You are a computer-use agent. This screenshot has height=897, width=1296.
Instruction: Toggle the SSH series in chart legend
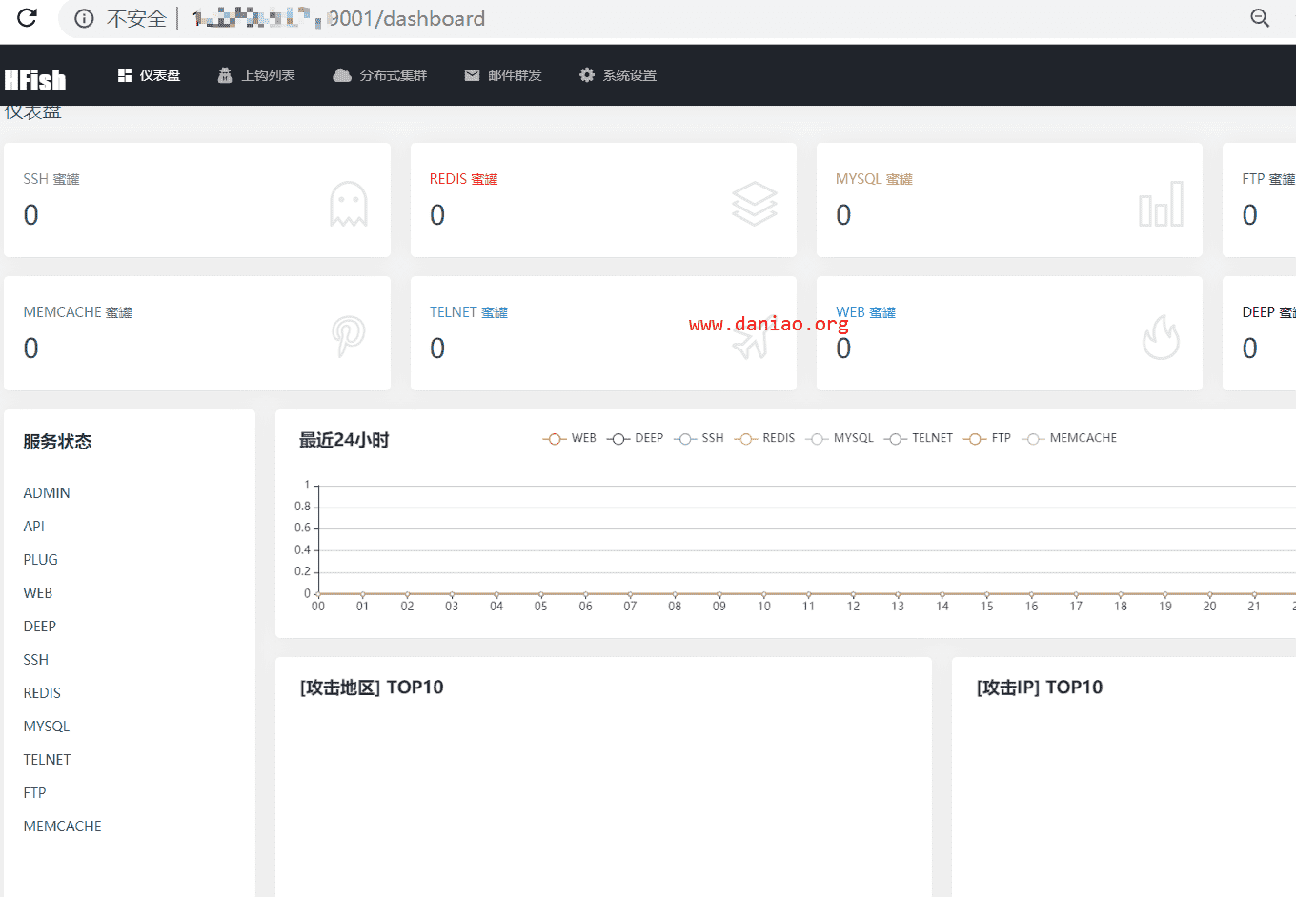coord(699,438)
